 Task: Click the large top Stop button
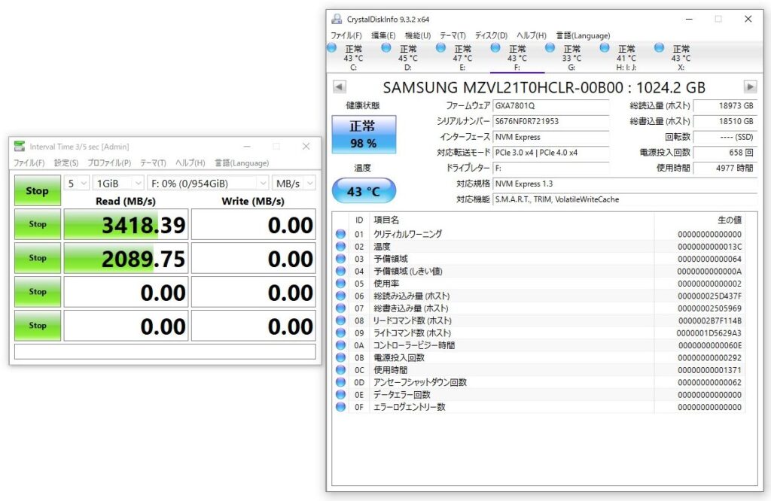pyautogui.click(x=38, y=190)
